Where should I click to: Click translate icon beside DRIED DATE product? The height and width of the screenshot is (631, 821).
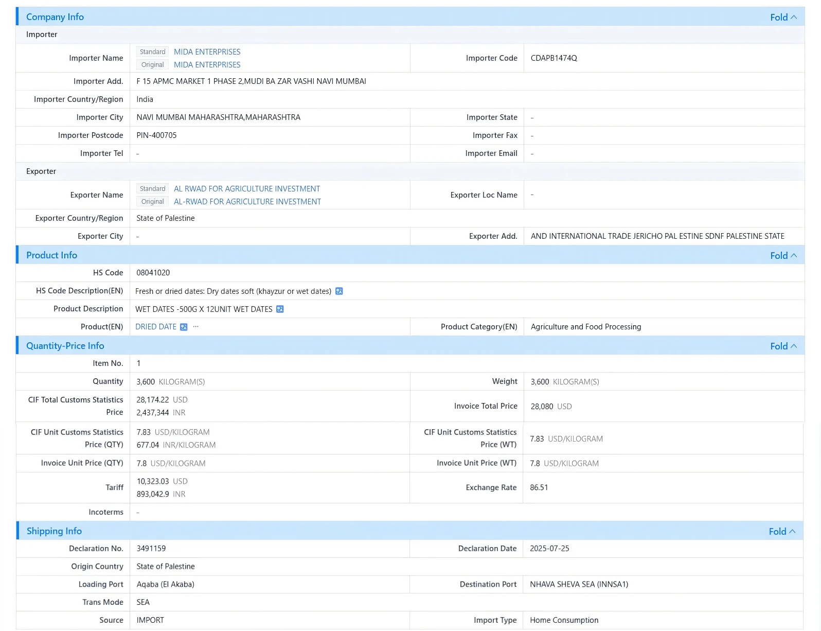(184, 327)
